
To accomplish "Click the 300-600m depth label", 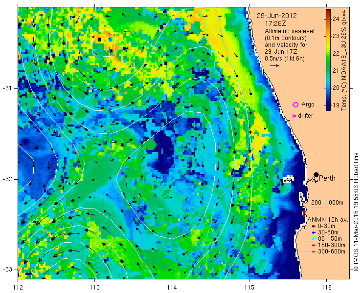I will (x=332, y=251).
